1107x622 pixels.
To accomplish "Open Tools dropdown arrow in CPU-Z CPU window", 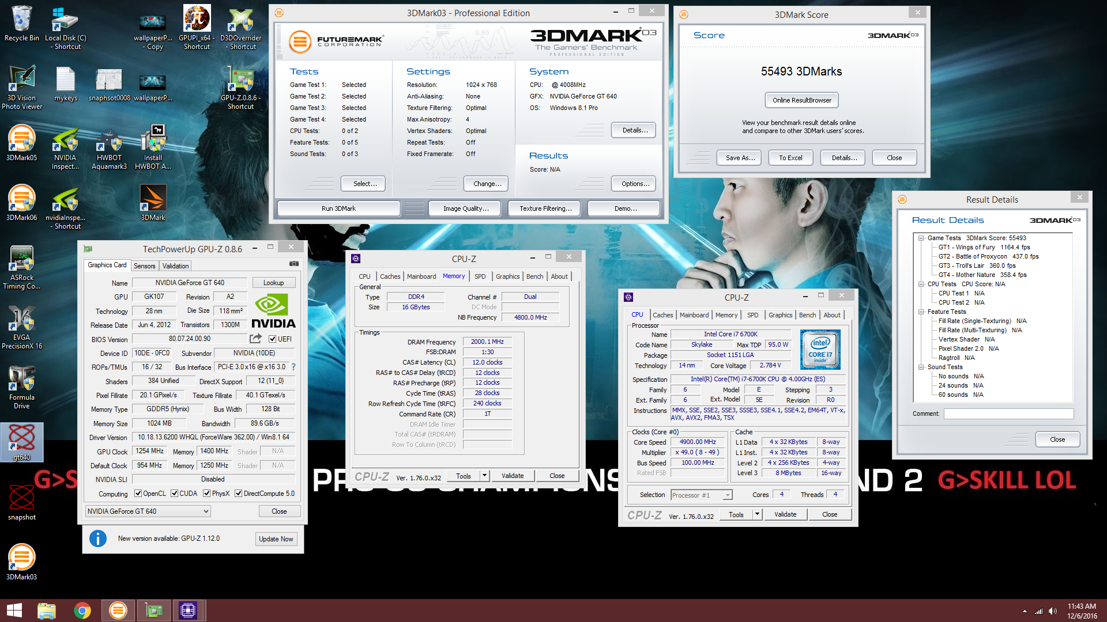I will pyautogui.click(x=757, y=514).
